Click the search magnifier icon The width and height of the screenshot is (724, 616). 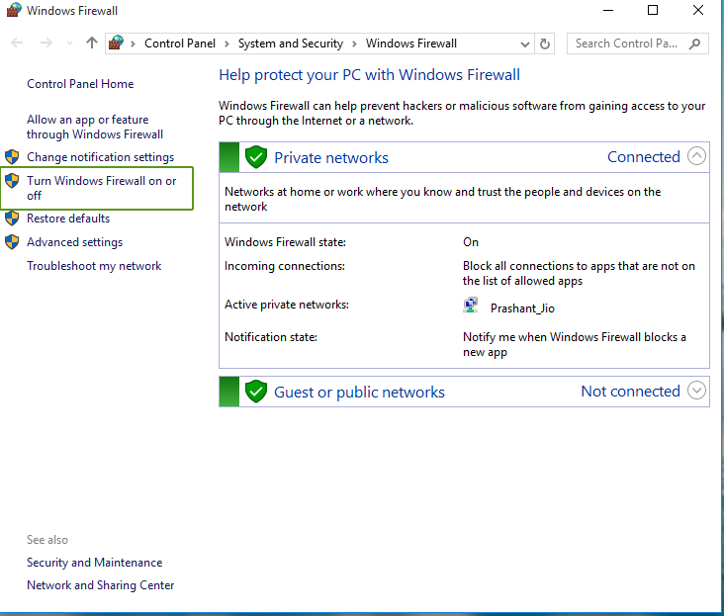[694, 44]
